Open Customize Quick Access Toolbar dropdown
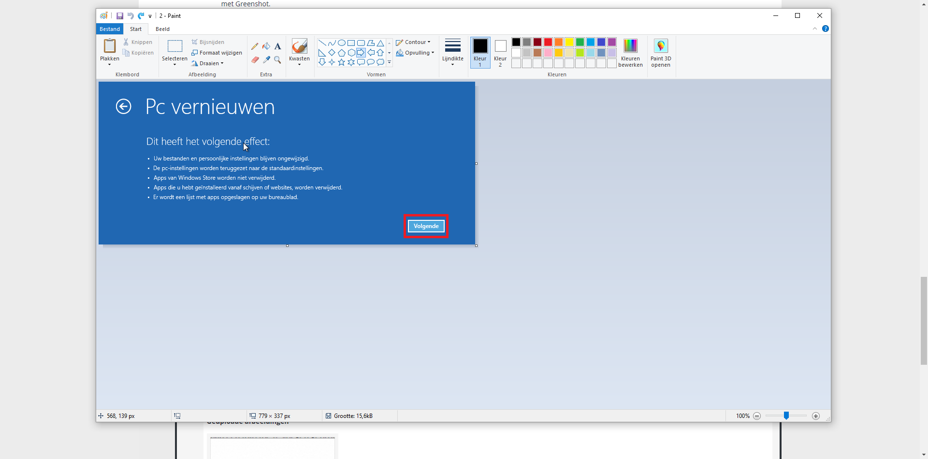The height and width of the screenshot is (459, 928). coord(150,16)
